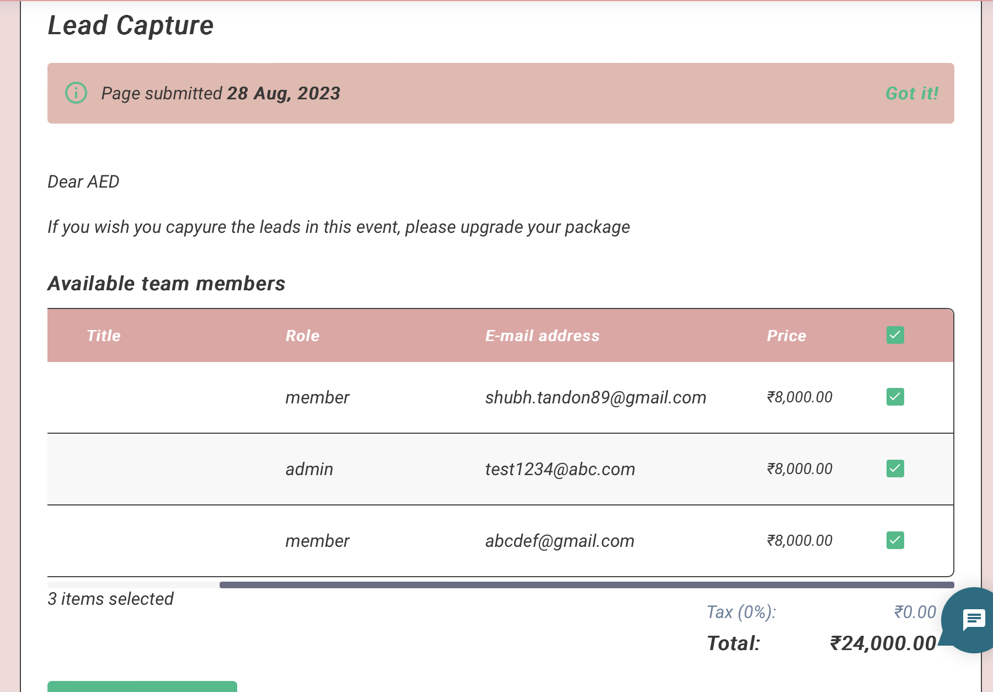This screenshot has height=692, width=993.
Task: Click the ₹24,000.00 total amount
Action: (883, 643)
